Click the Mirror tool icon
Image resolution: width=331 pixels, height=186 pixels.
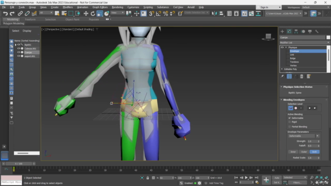point(214,13)
